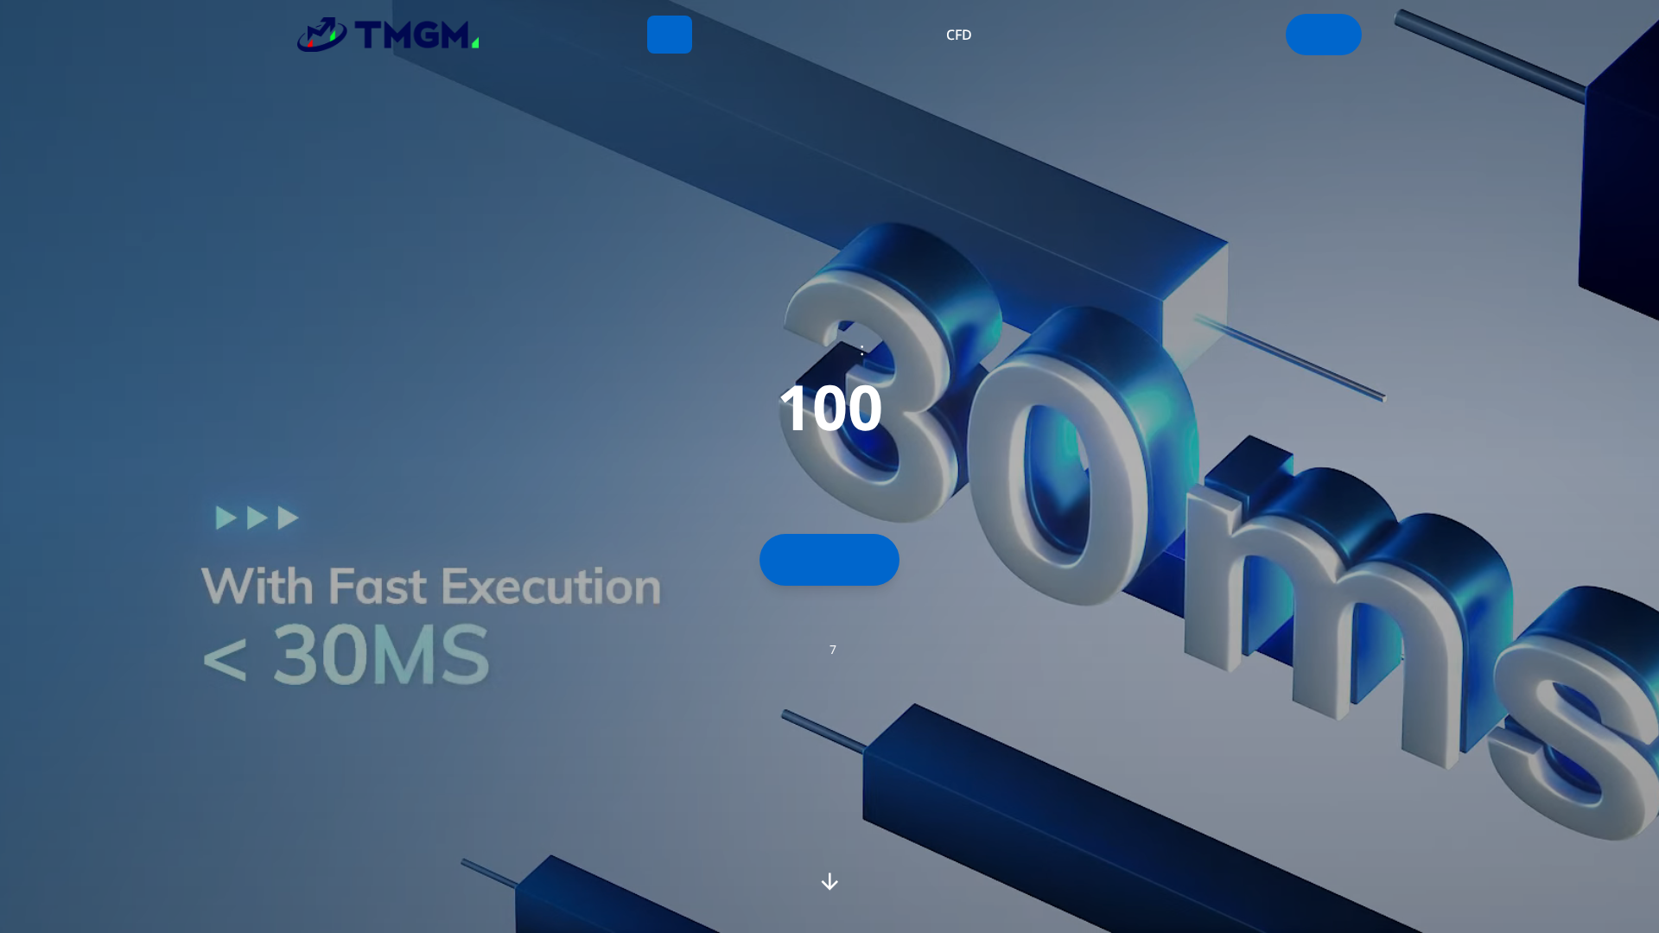Image resolution: width=1659 pixels, height=933 pixels.
Task: Click the blue pill button in top-right header
Action: point(1324,35)
